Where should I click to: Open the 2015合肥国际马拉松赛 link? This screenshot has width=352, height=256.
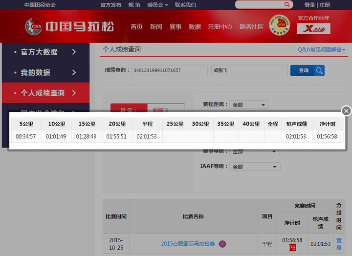click(188, 244)
